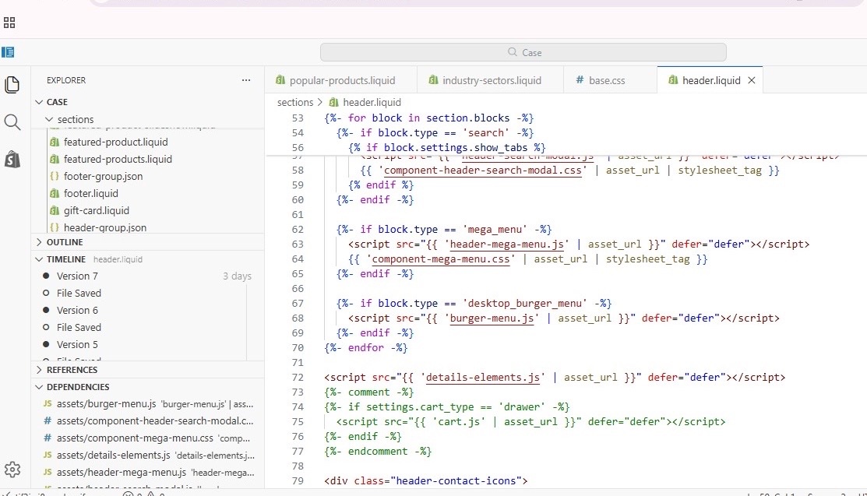Image resolution: width=867 pixels, height=496 pixels.
Task: Click the sidebar toggle icon at top left
Action: click(x=8, y=52)
